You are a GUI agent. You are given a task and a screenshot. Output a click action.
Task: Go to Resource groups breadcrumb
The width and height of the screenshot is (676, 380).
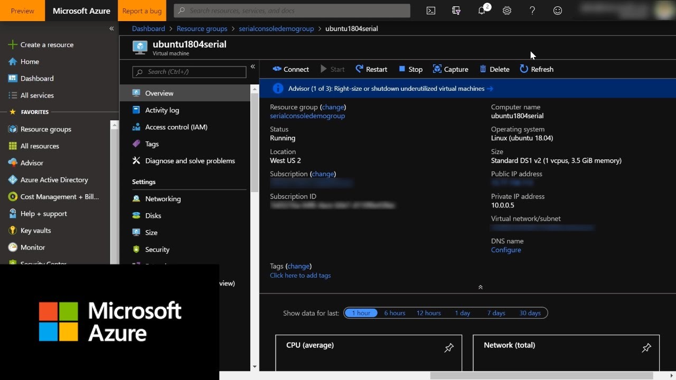point(202,28)
